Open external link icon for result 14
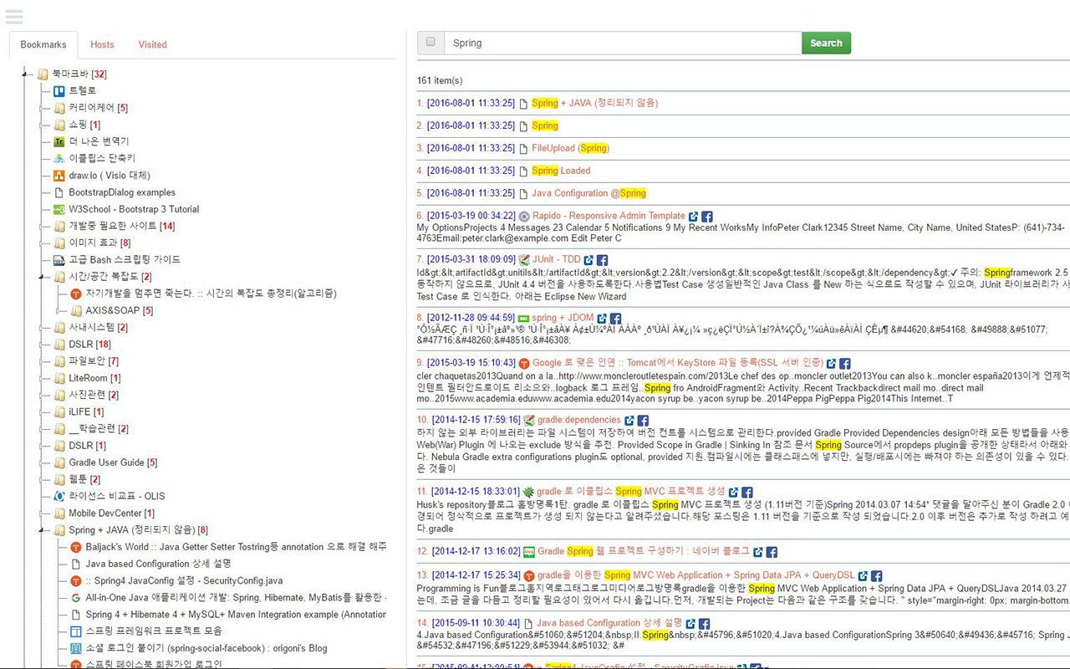The width and height of the screenshot is (1070, 669). (690, 624)
